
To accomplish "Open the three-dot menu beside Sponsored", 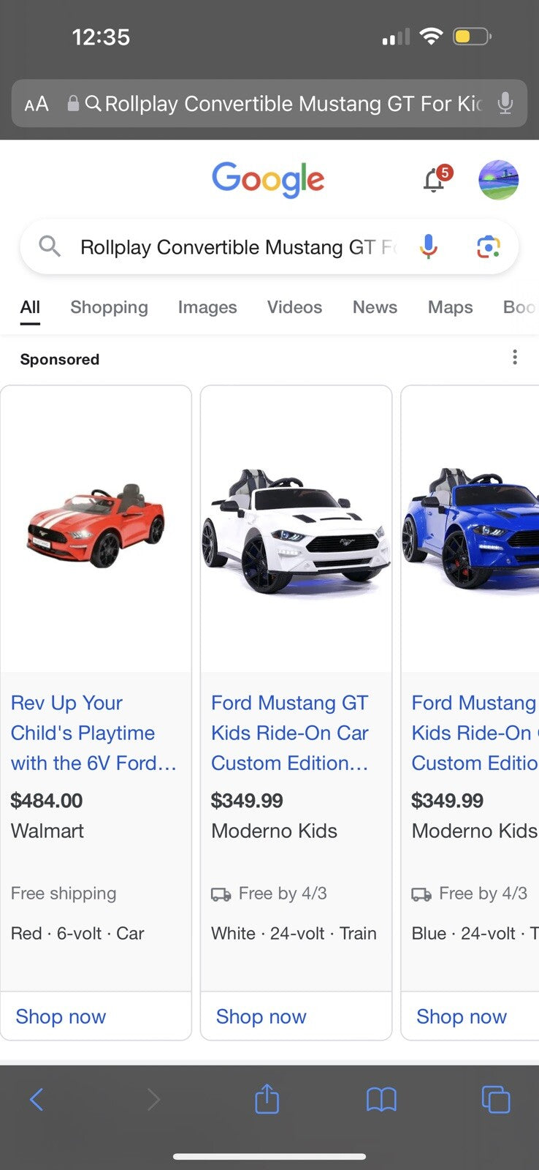I will pyautogui.click(x=515, y=358).
